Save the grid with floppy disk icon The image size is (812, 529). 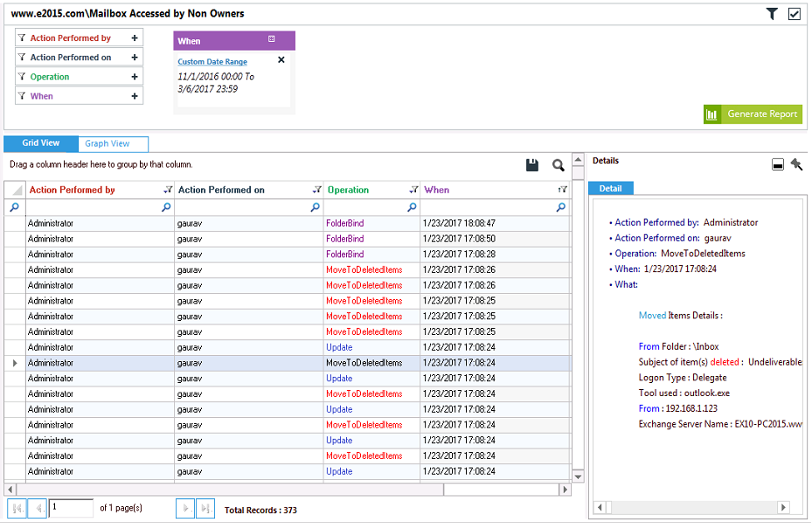point(532,164)
